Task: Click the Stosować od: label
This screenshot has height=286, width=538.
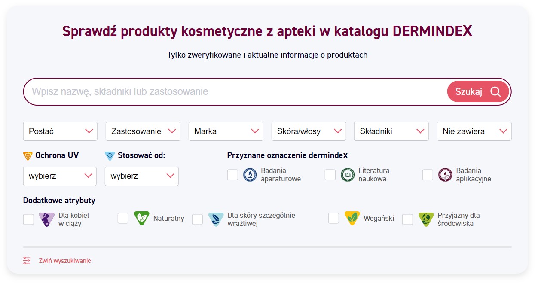Action: coord(141,155)
